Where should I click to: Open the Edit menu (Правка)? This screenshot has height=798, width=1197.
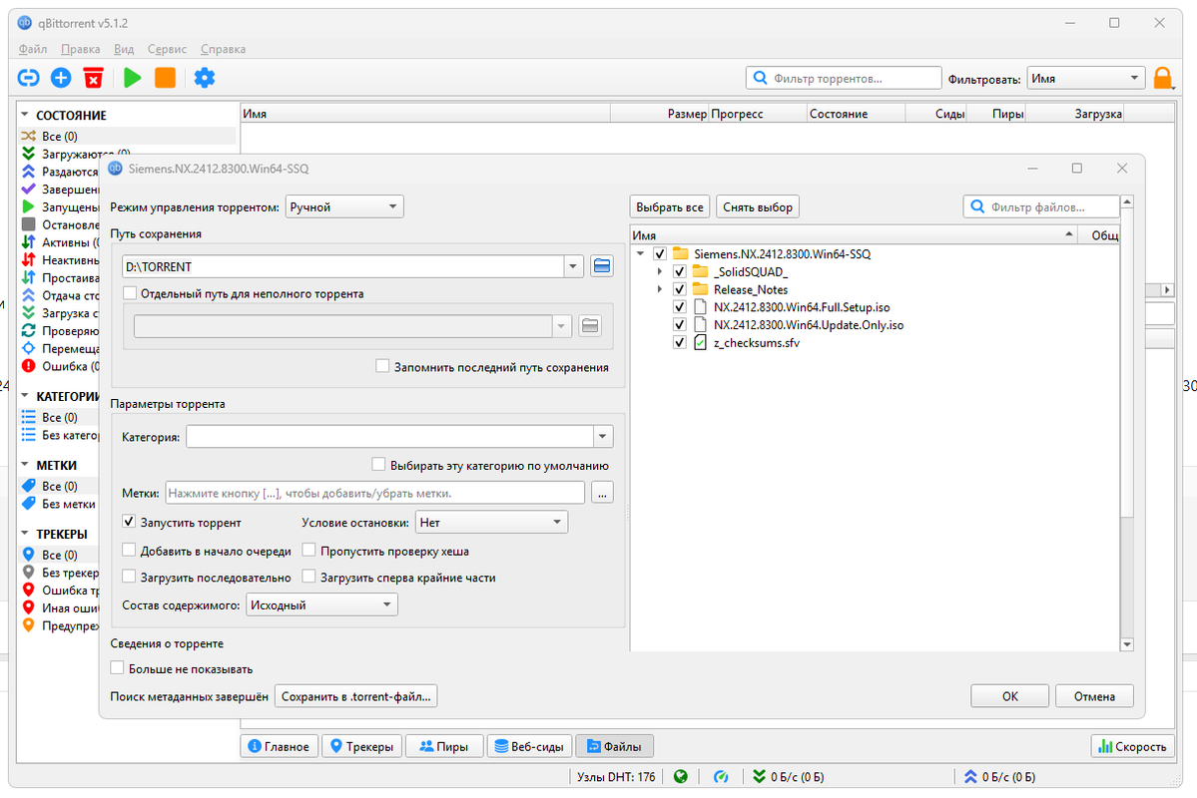[80, 49]
